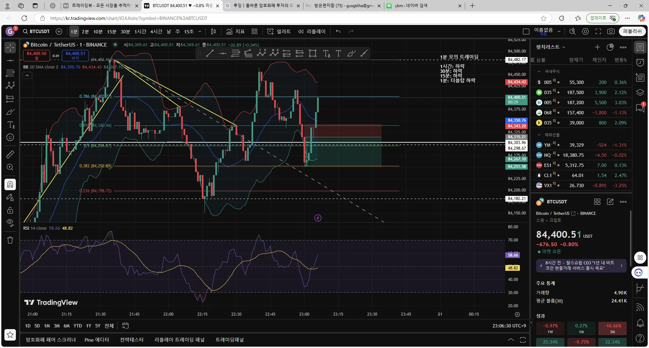
Task: Collapse the 해외선물 watchlist section
Action: click(539, 135)
